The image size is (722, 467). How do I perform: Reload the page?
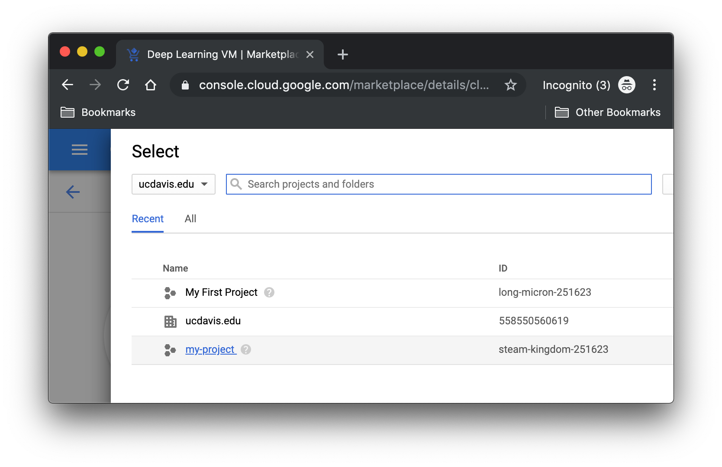click(123, 85)
